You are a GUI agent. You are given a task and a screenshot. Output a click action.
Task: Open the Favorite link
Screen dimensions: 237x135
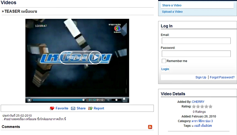click(62, 108)
